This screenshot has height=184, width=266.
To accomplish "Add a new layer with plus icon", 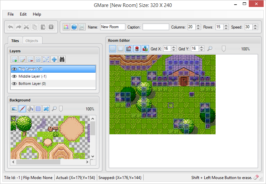I will click(x=14, y=59).
